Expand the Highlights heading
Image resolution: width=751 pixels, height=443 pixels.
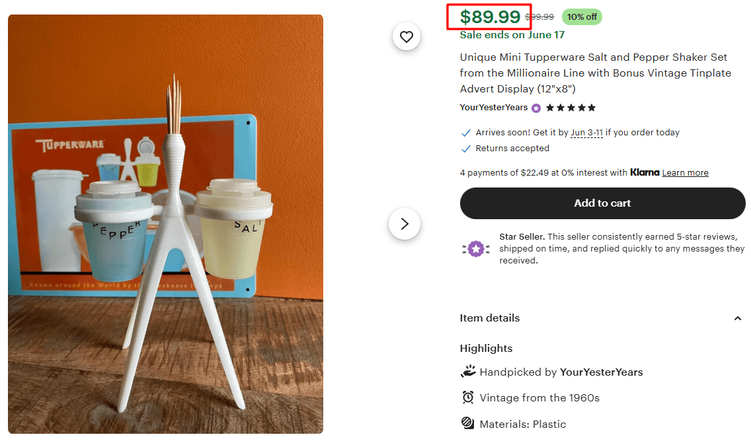tap(486, 348)
